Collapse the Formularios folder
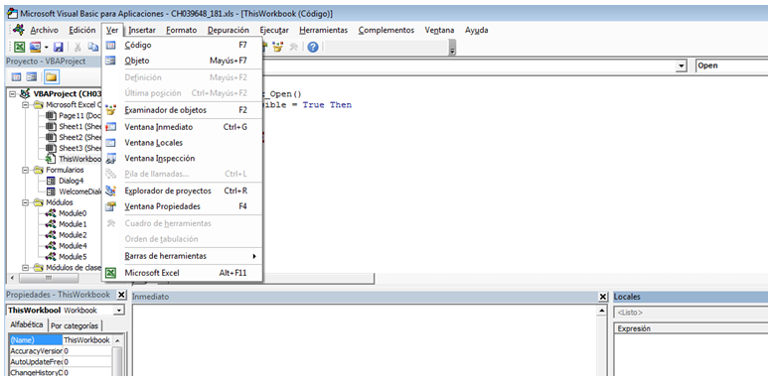The image size is (773, 383). point(25,170)
